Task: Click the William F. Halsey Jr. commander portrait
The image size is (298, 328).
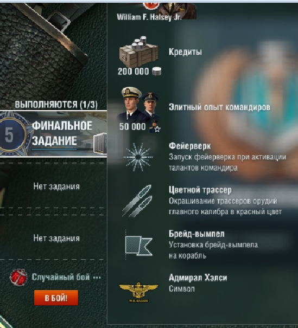Action: [x=176, y=10]
